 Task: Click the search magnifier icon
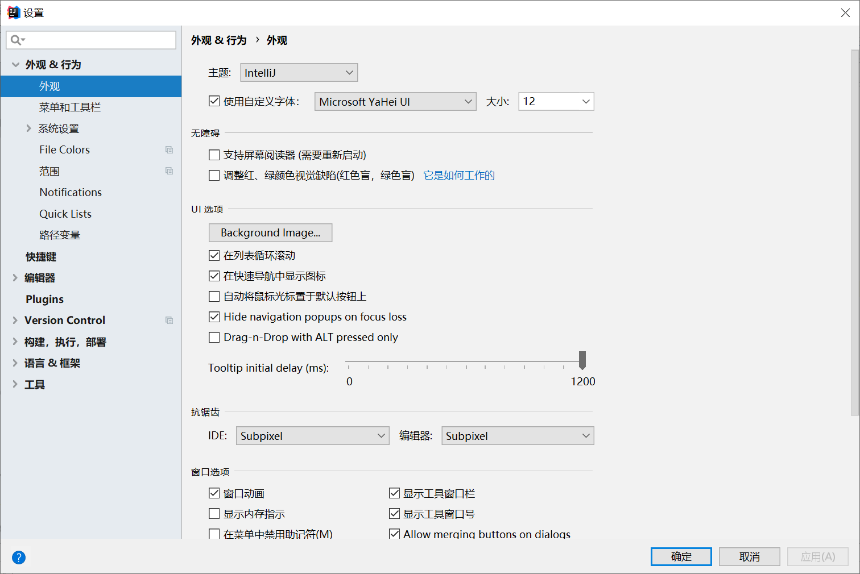pos(16,40)
